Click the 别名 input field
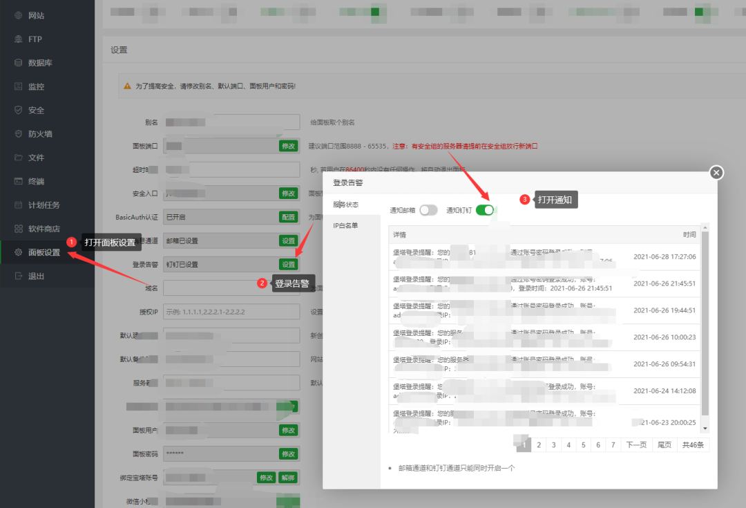The height and width of the screenshot is (508, 746). (x=231, y=122)
